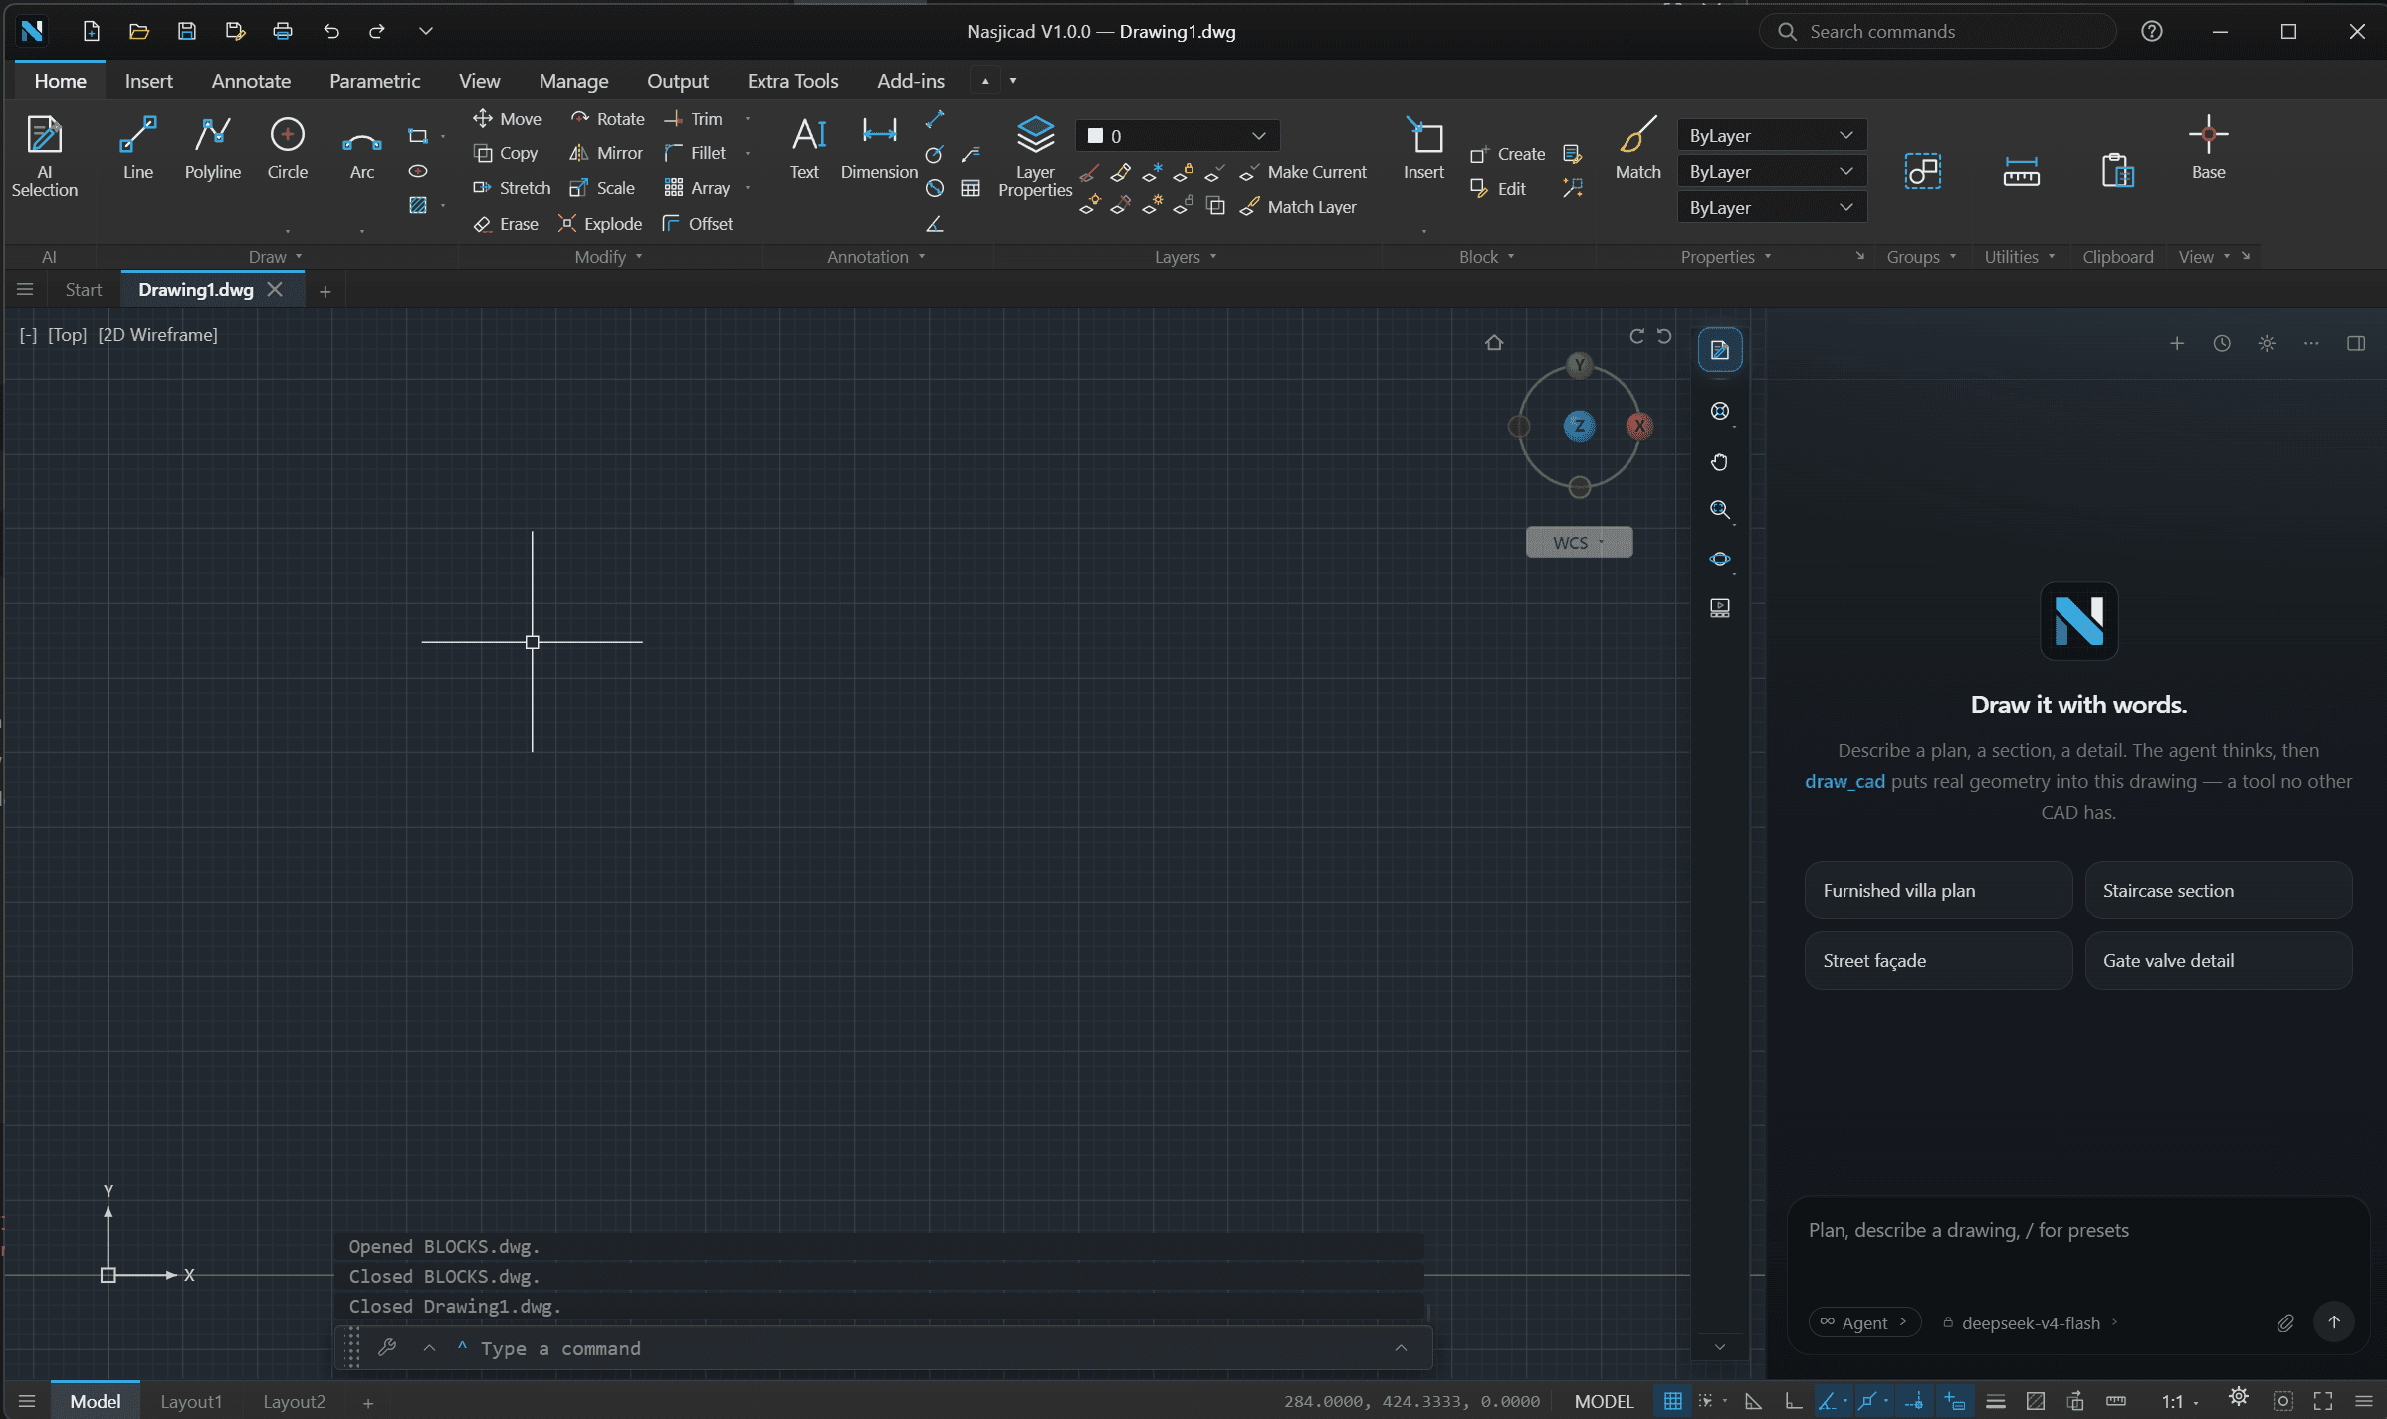Click the Orbit icon in navigation bar
This screenshot has height=1419, width=2387.
pyautogui.click(x=1719, y=559)
